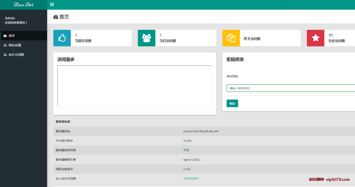355x187 pixels.
Task: Click the red star history visits icon
Action: click(x=315, y=38)
